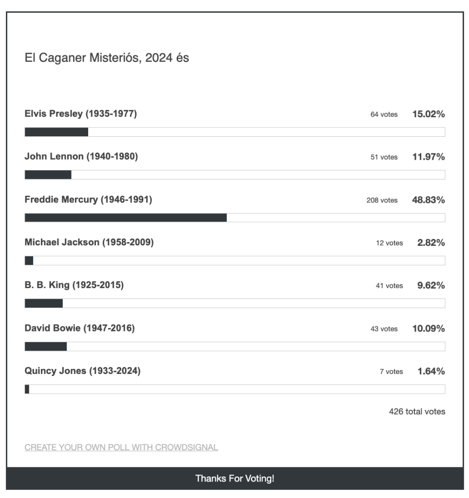Click the Thanks For Voting! banner
Viewport: 469px width, 498px height.
pos(235,479)
